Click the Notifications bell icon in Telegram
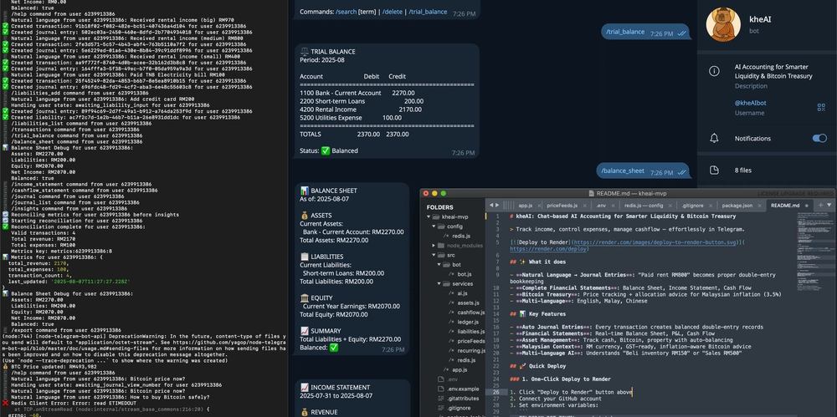The height and width of the screenshot is (417, 837). [x=714, y=138]
